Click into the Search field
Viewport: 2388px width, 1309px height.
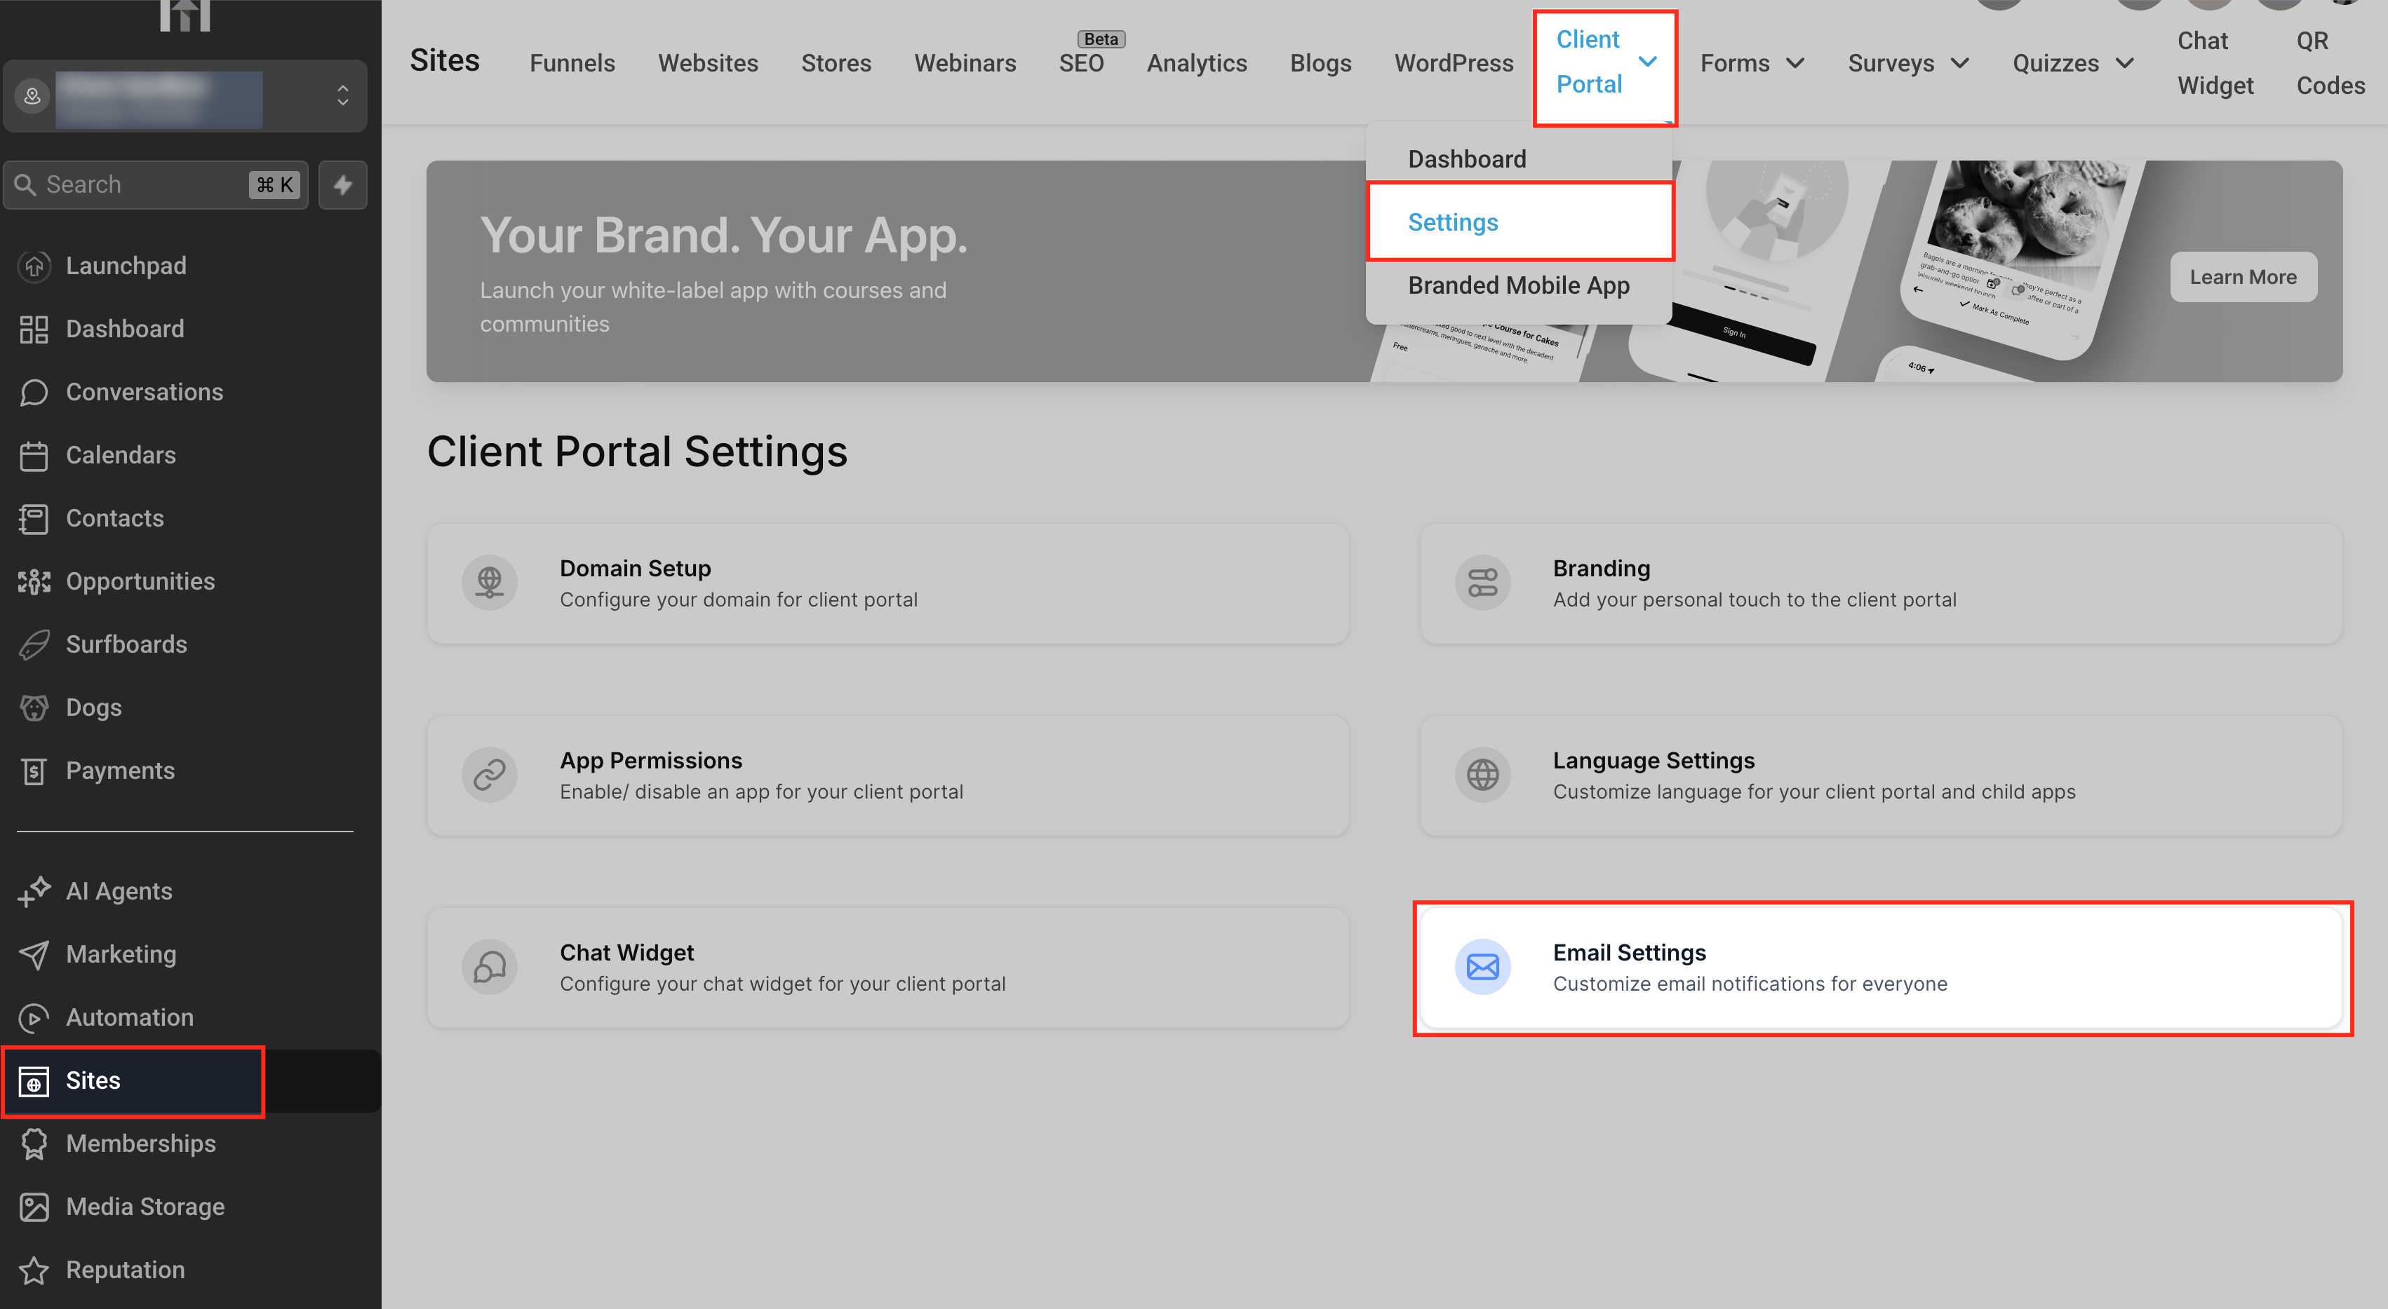tap(139, 184)
